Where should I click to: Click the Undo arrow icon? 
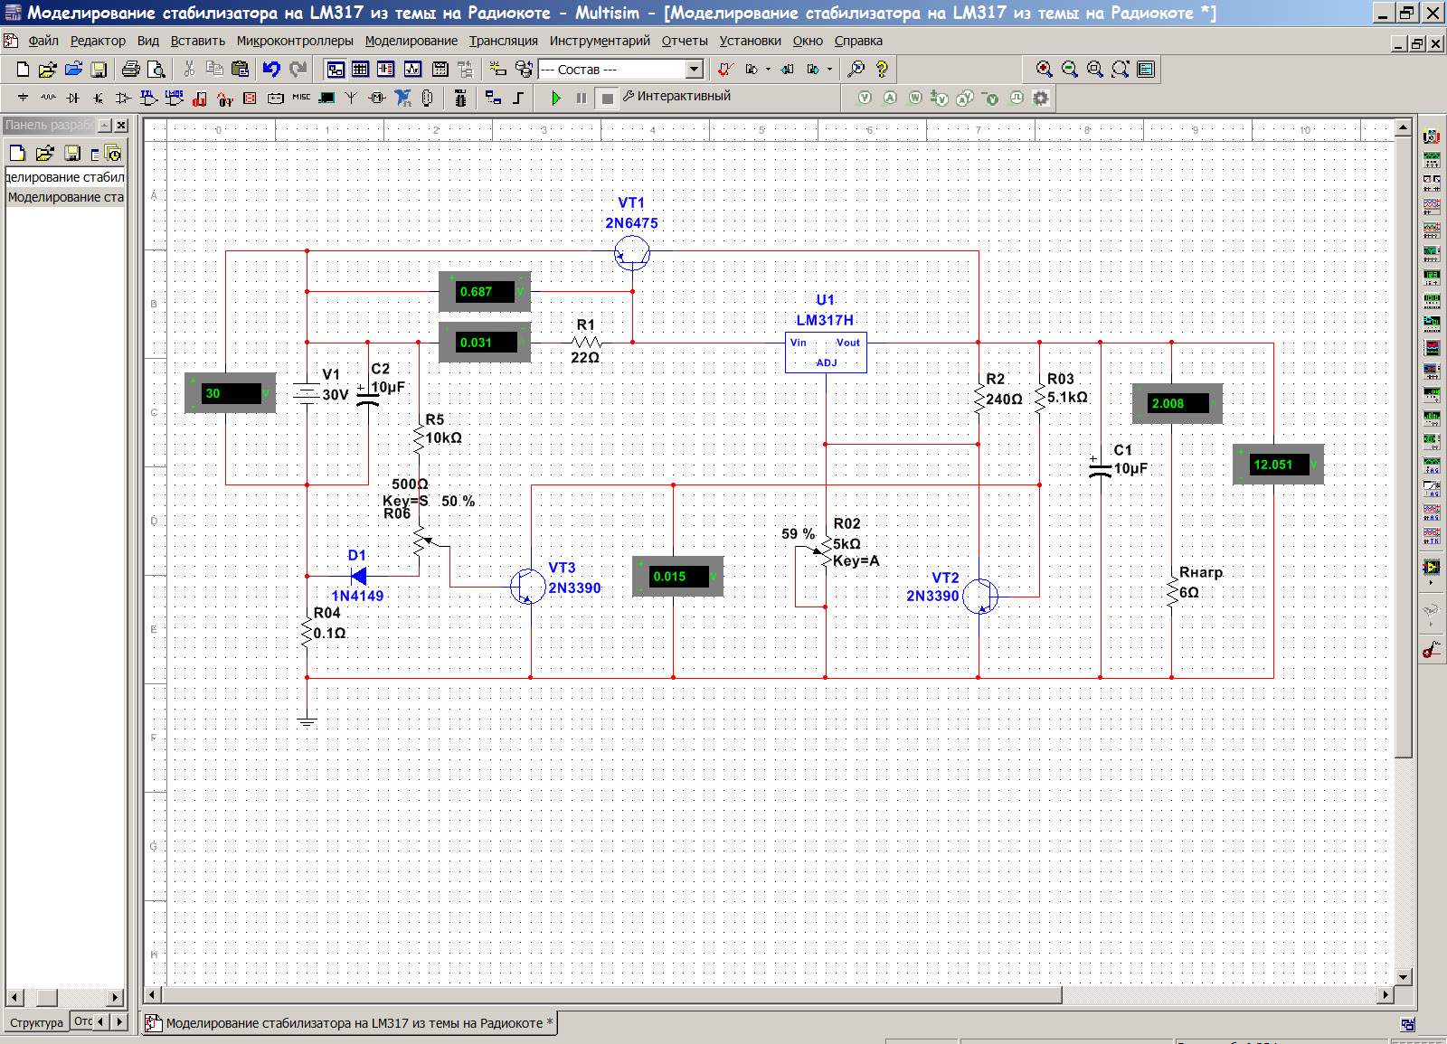tap(271, 70)
